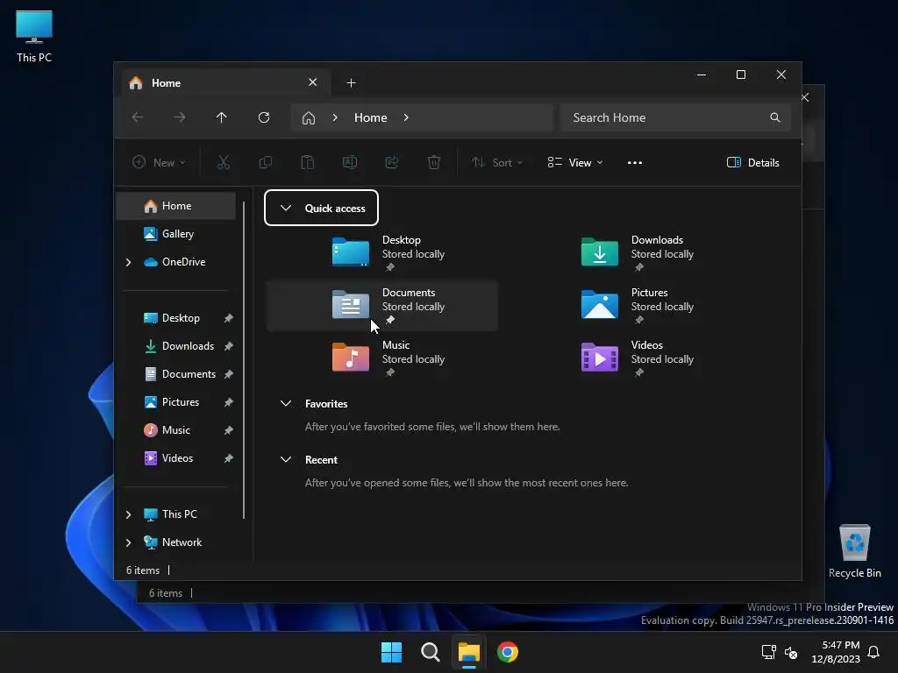Open the New dropdown menu
This screenshot has width=898, height=673.
coord(159,162)
